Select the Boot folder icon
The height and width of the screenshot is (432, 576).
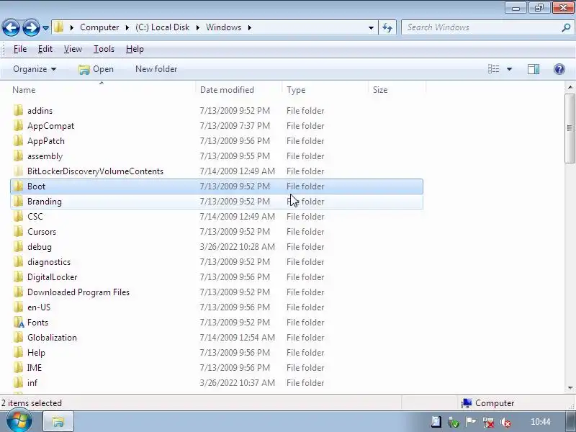18,186
